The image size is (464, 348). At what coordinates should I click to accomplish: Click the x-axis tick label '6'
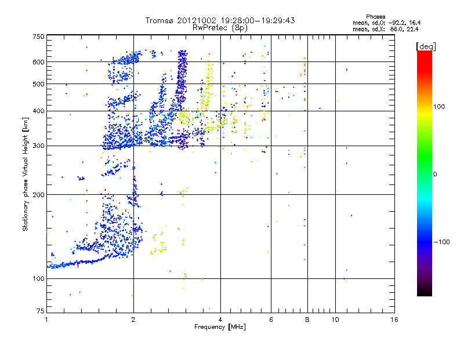coord(271,320)
